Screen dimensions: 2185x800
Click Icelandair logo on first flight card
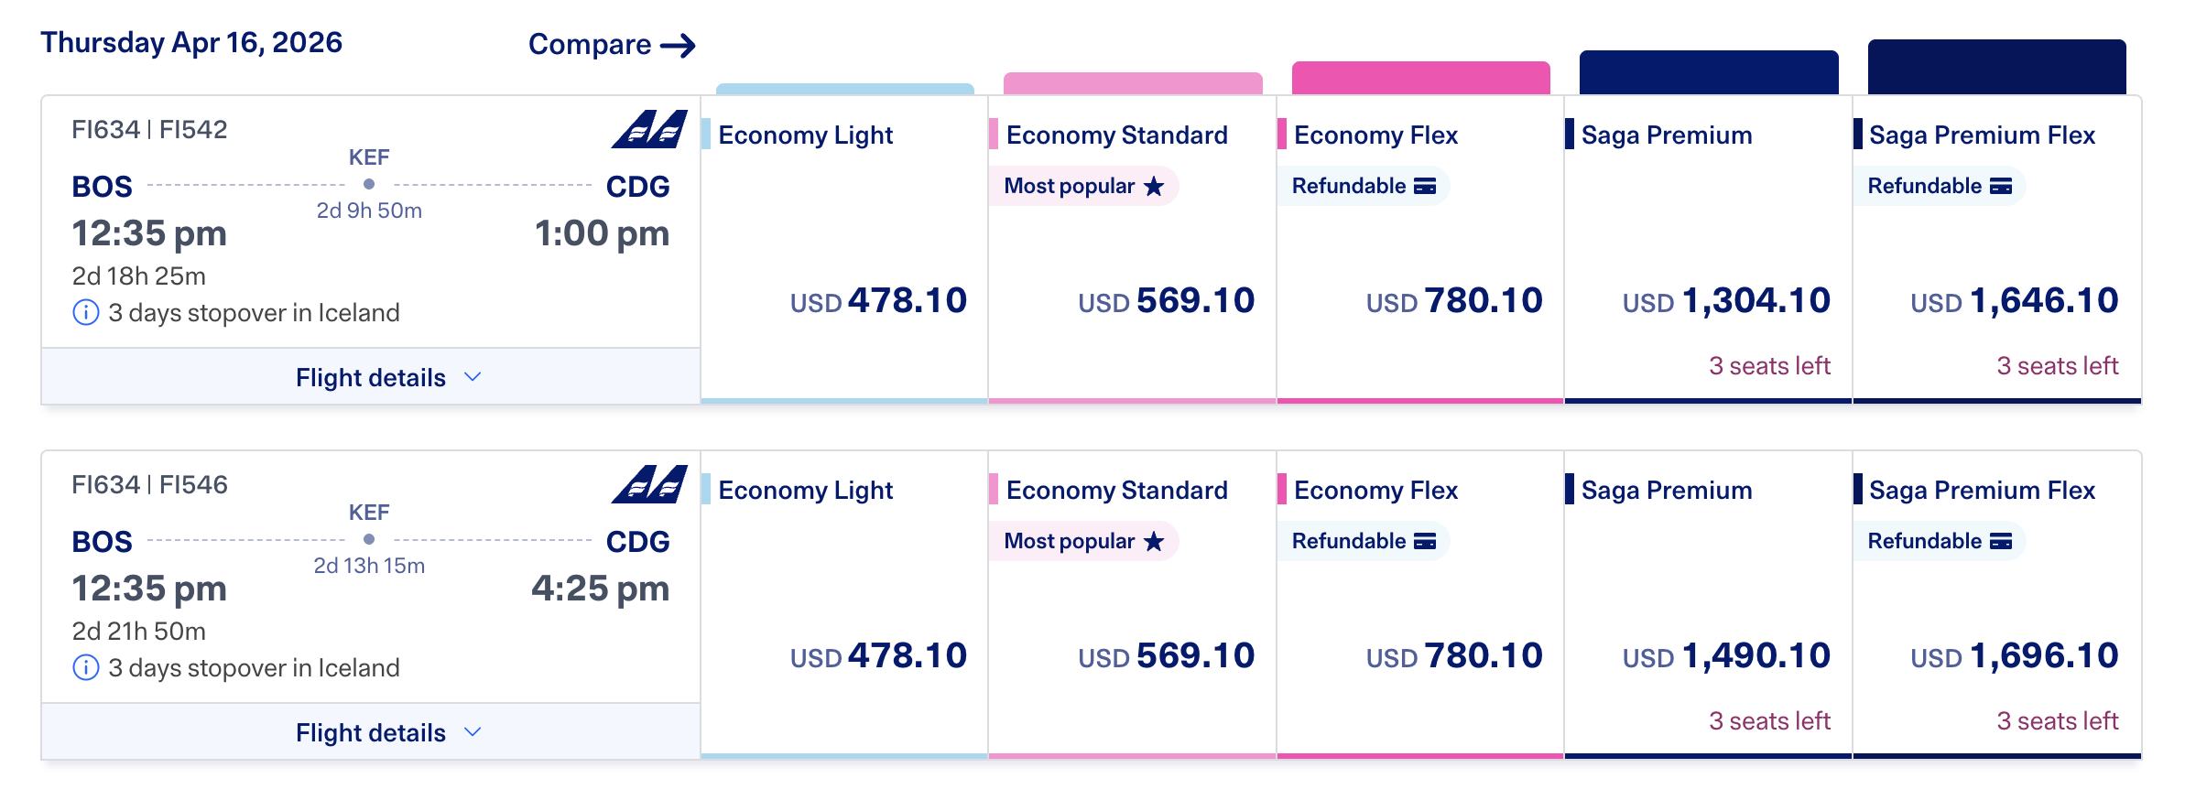pos(649,130)
